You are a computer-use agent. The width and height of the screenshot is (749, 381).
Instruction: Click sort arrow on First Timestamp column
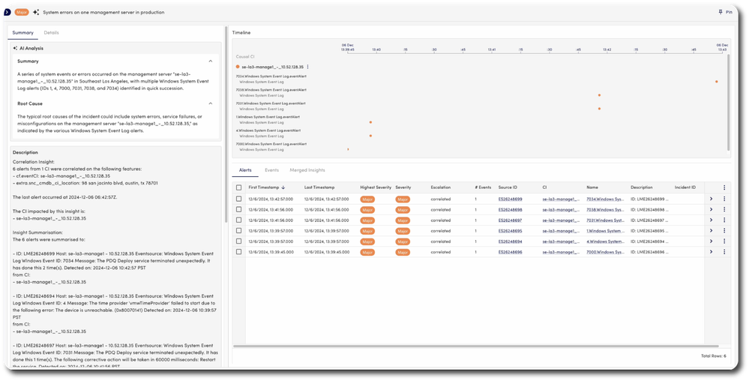click(283, 187)
